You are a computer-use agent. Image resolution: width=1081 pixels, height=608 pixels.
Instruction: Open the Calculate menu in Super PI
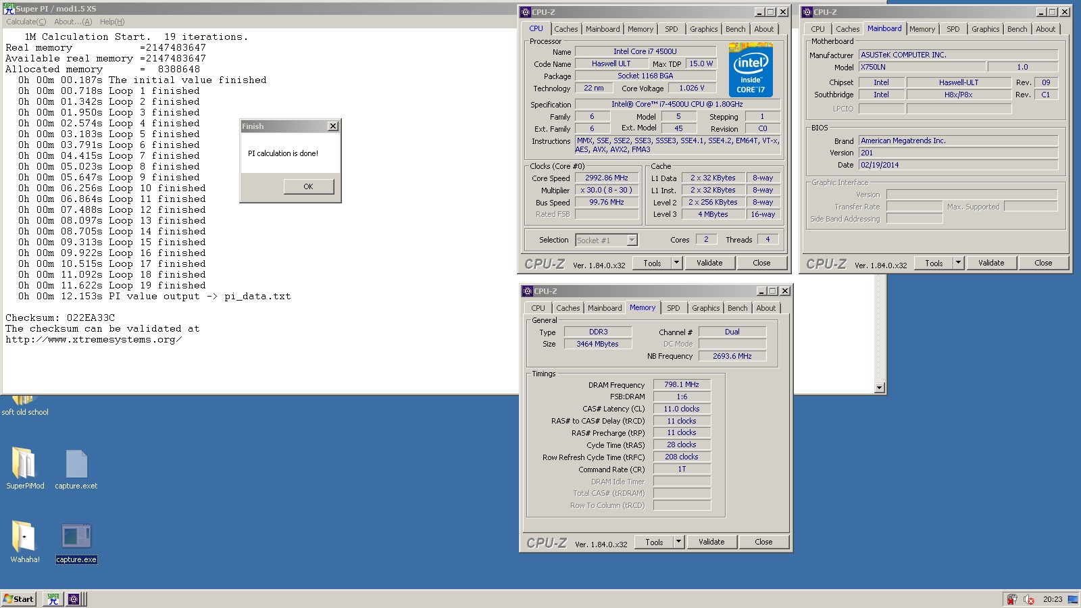tap(26, 22)
